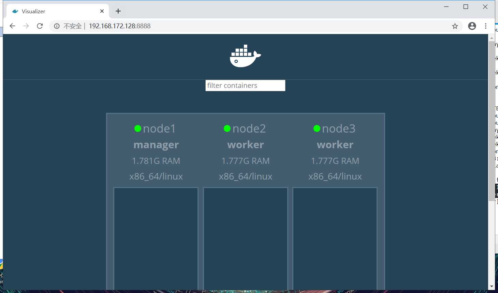498x293 pixels.
Task: Click the node1 name label
Action: tap(159, 128)
